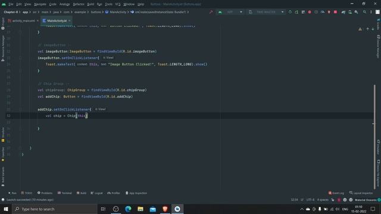Go to next highlighted error arrow
The image size is (381, 214).
point(373,29)
